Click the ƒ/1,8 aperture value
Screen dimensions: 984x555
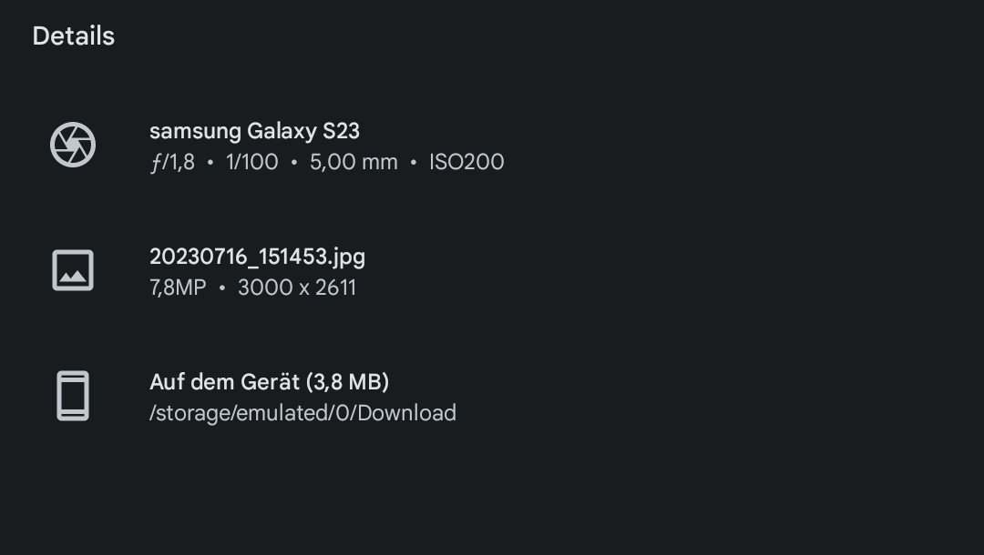[172, 163]
